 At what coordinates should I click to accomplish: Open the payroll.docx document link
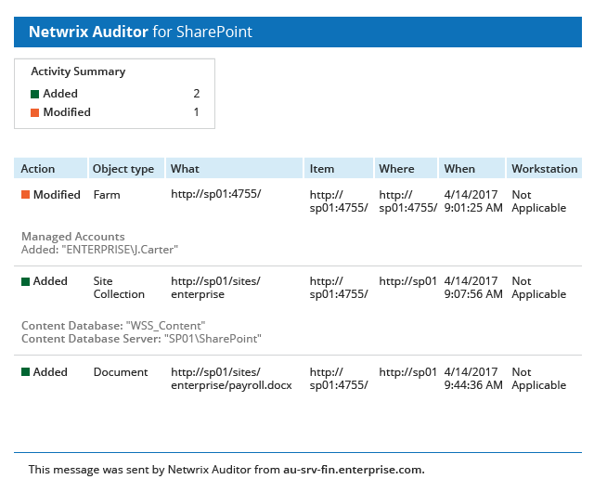pyautogui.click(x=231, y=379)
